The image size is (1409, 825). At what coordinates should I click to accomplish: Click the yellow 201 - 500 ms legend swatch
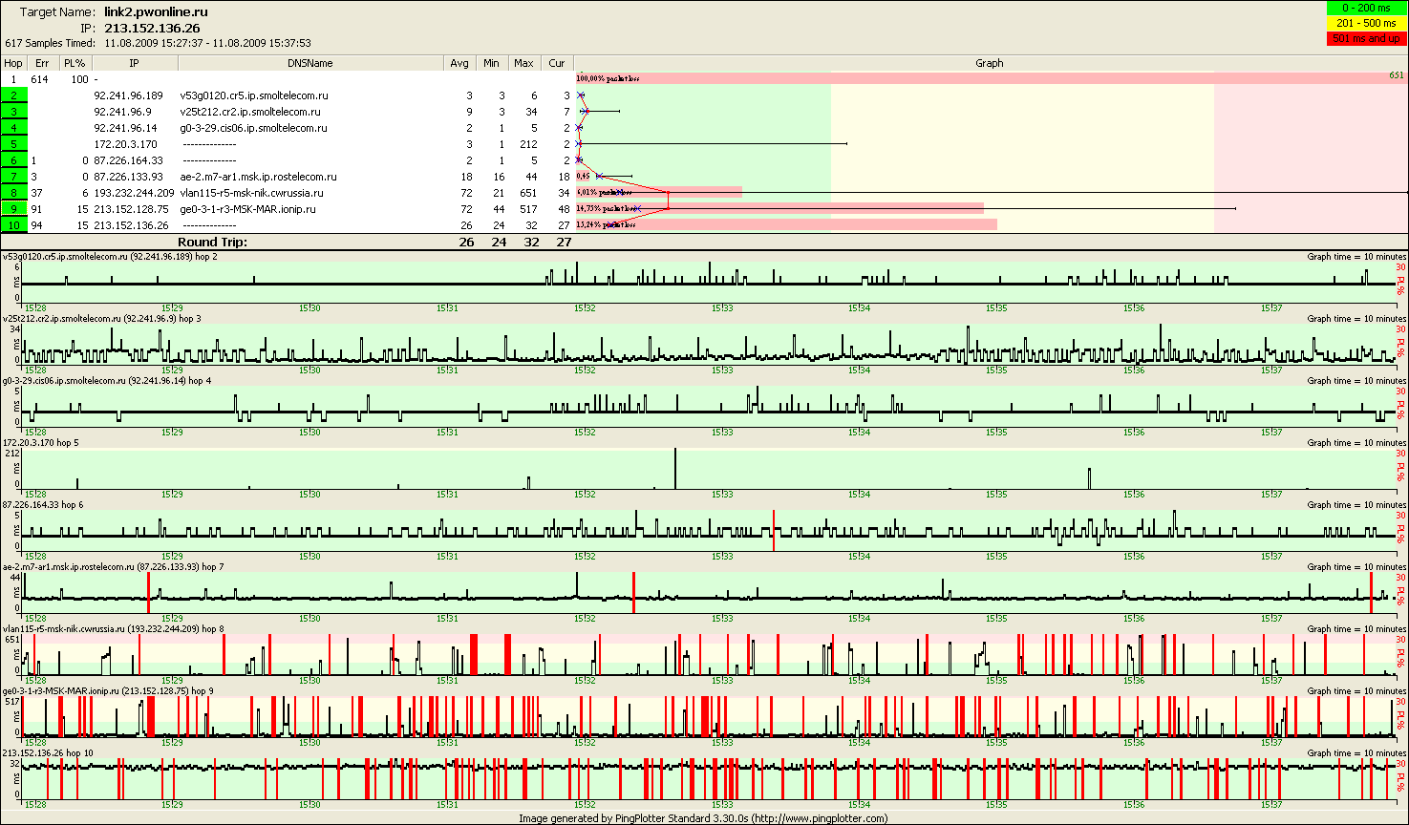(x=1366, y=23)
